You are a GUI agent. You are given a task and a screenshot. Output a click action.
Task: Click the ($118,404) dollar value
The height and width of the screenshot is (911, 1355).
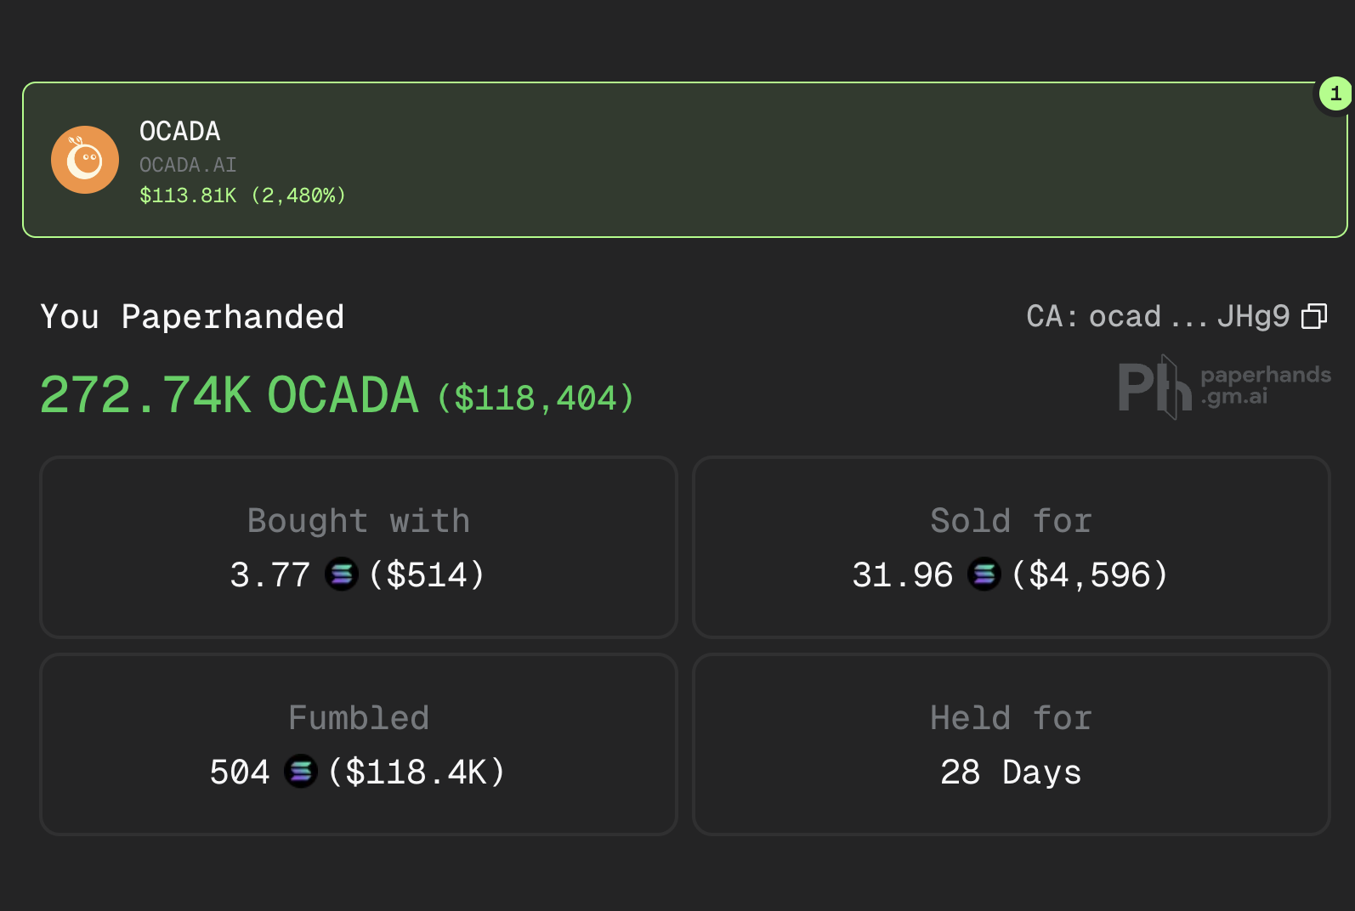point(536,399)
